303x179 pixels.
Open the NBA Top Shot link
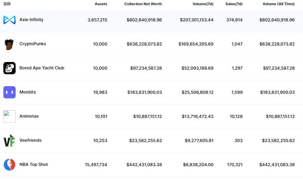tap(33, 164)
